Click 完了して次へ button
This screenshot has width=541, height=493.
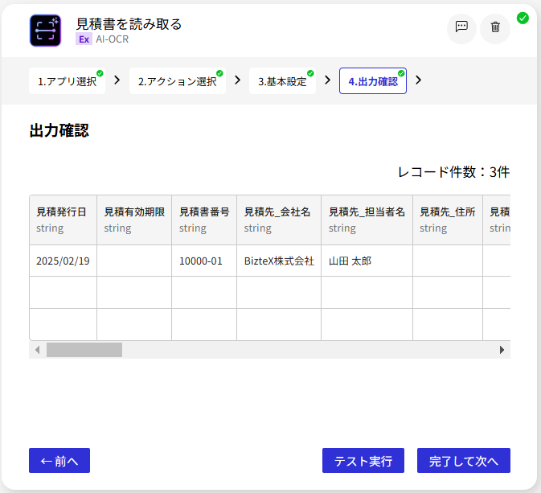point(463,461)
